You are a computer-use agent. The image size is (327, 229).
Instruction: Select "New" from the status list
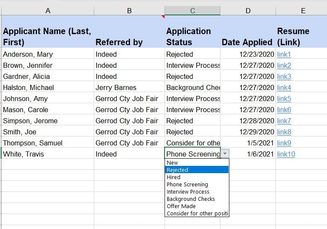[x=173, y=162]
